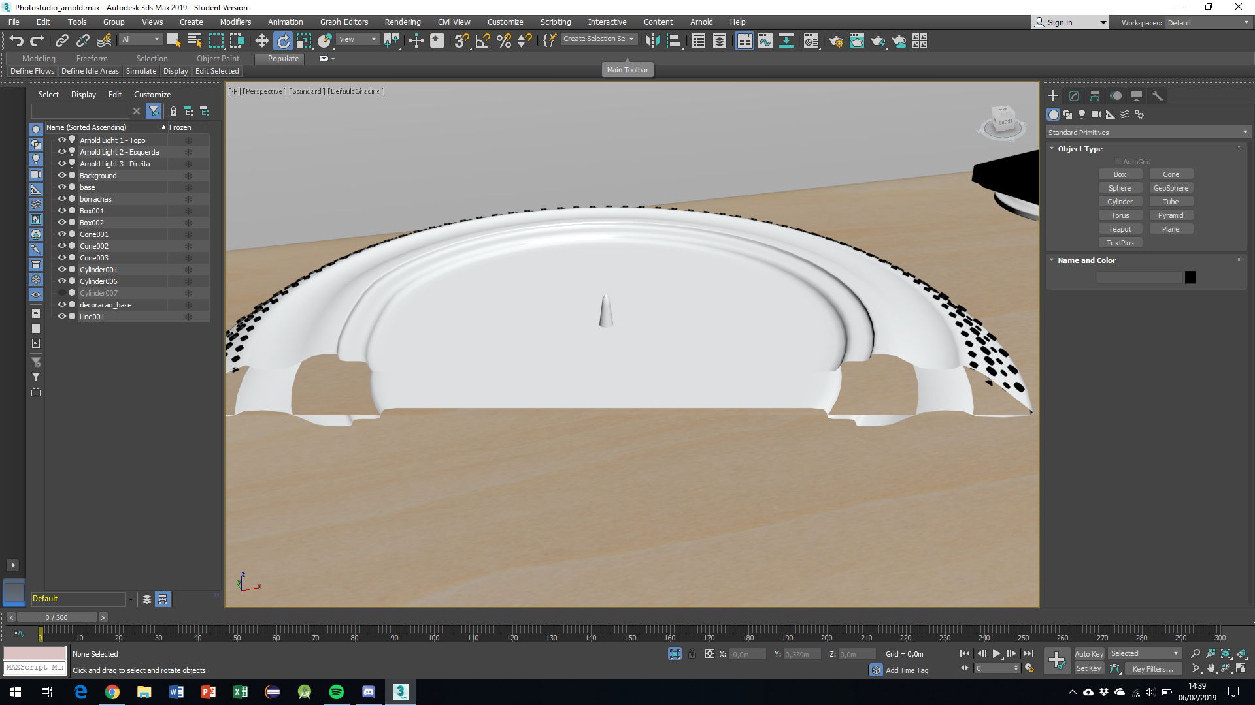
Task: Click the black Name and Color swatch
Action: (1190, 276)
